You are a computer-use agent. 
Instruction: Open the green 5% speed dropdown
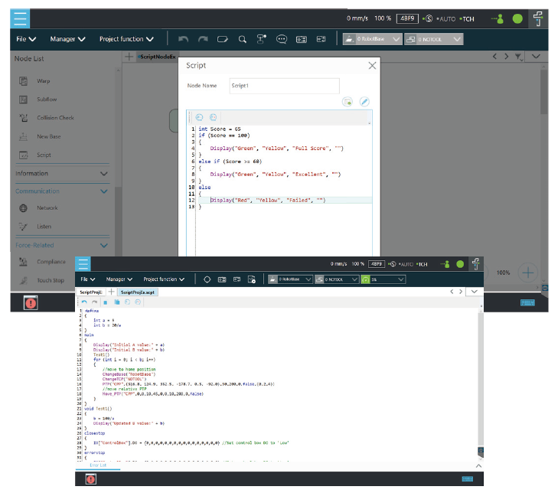click(x=384, y=279)
